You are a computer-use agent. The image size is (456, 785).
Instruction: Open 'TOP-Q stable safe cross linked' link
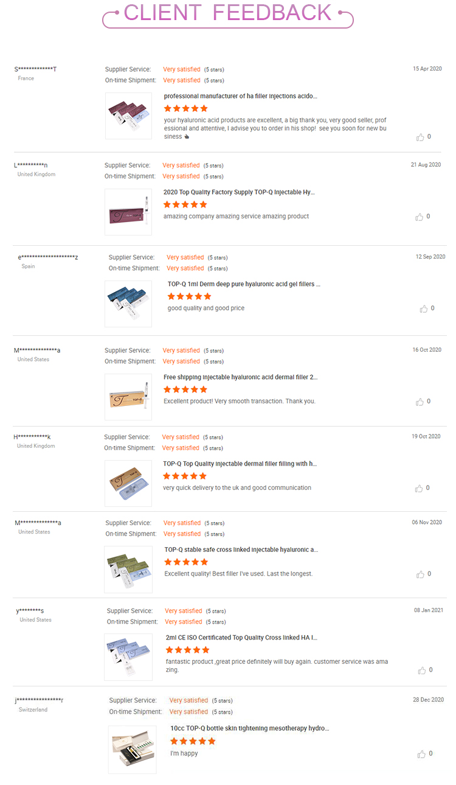point(241,549)
